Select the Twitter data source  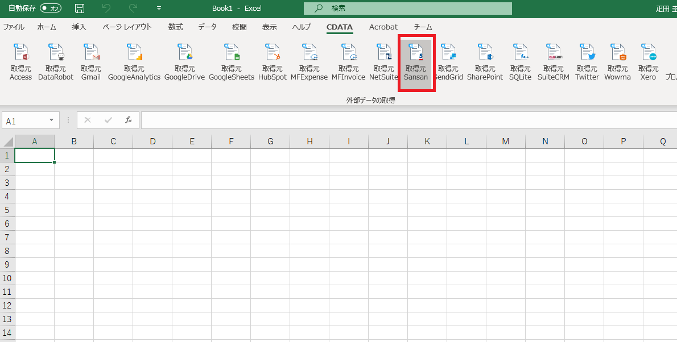pyautogui.click(x=587, y=62)
